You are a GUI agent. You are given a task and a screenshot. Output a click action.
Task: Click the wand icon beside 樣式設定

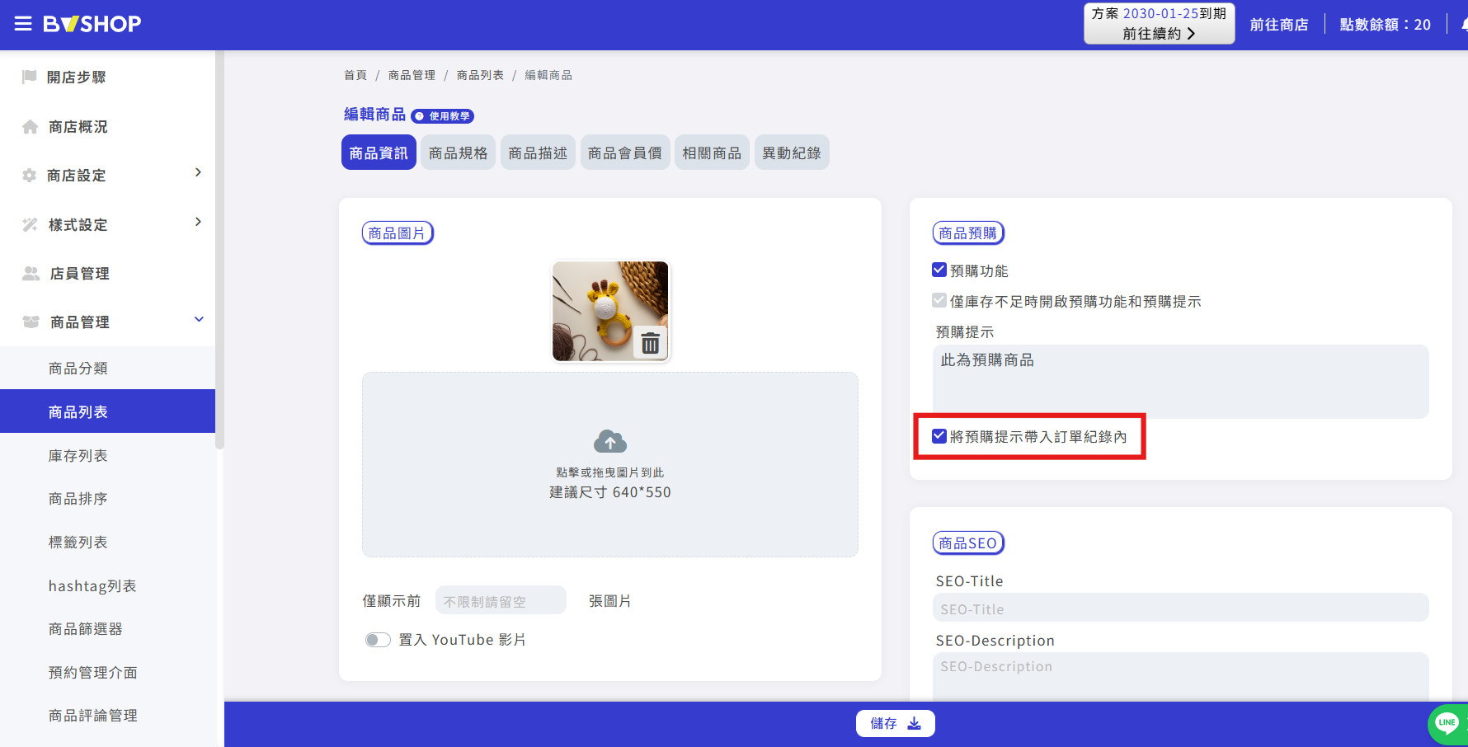[x=31, y=224]
